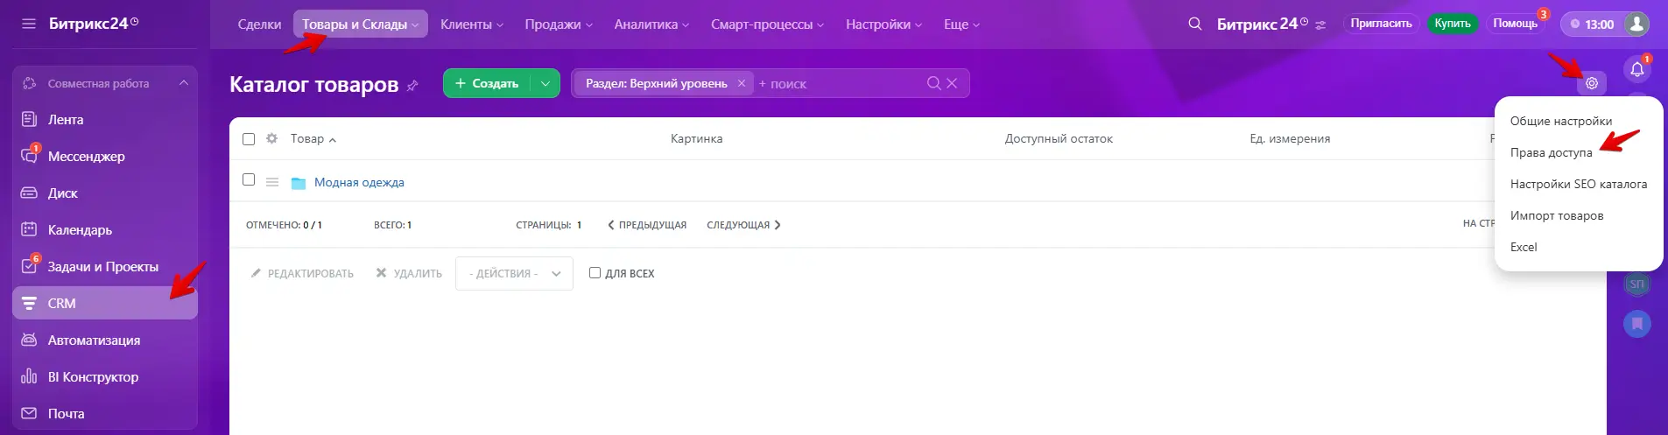Open the ДЕЙСТВИЯ dropdown
This screenshot has height=435, width=1668.
(514, 273)
